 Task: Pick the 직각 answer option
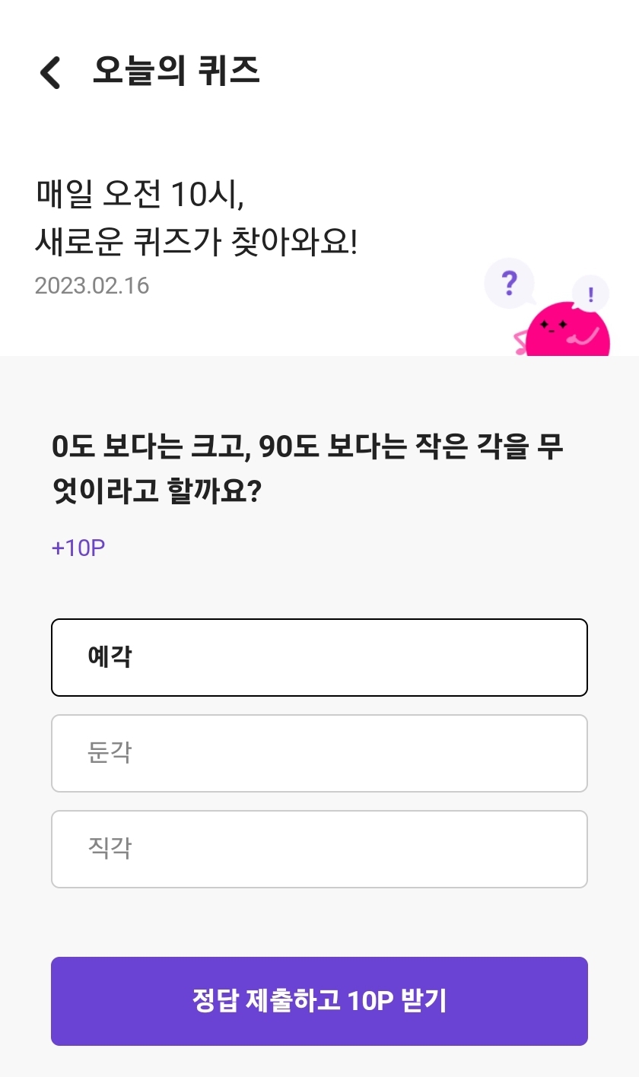(319, 849)
